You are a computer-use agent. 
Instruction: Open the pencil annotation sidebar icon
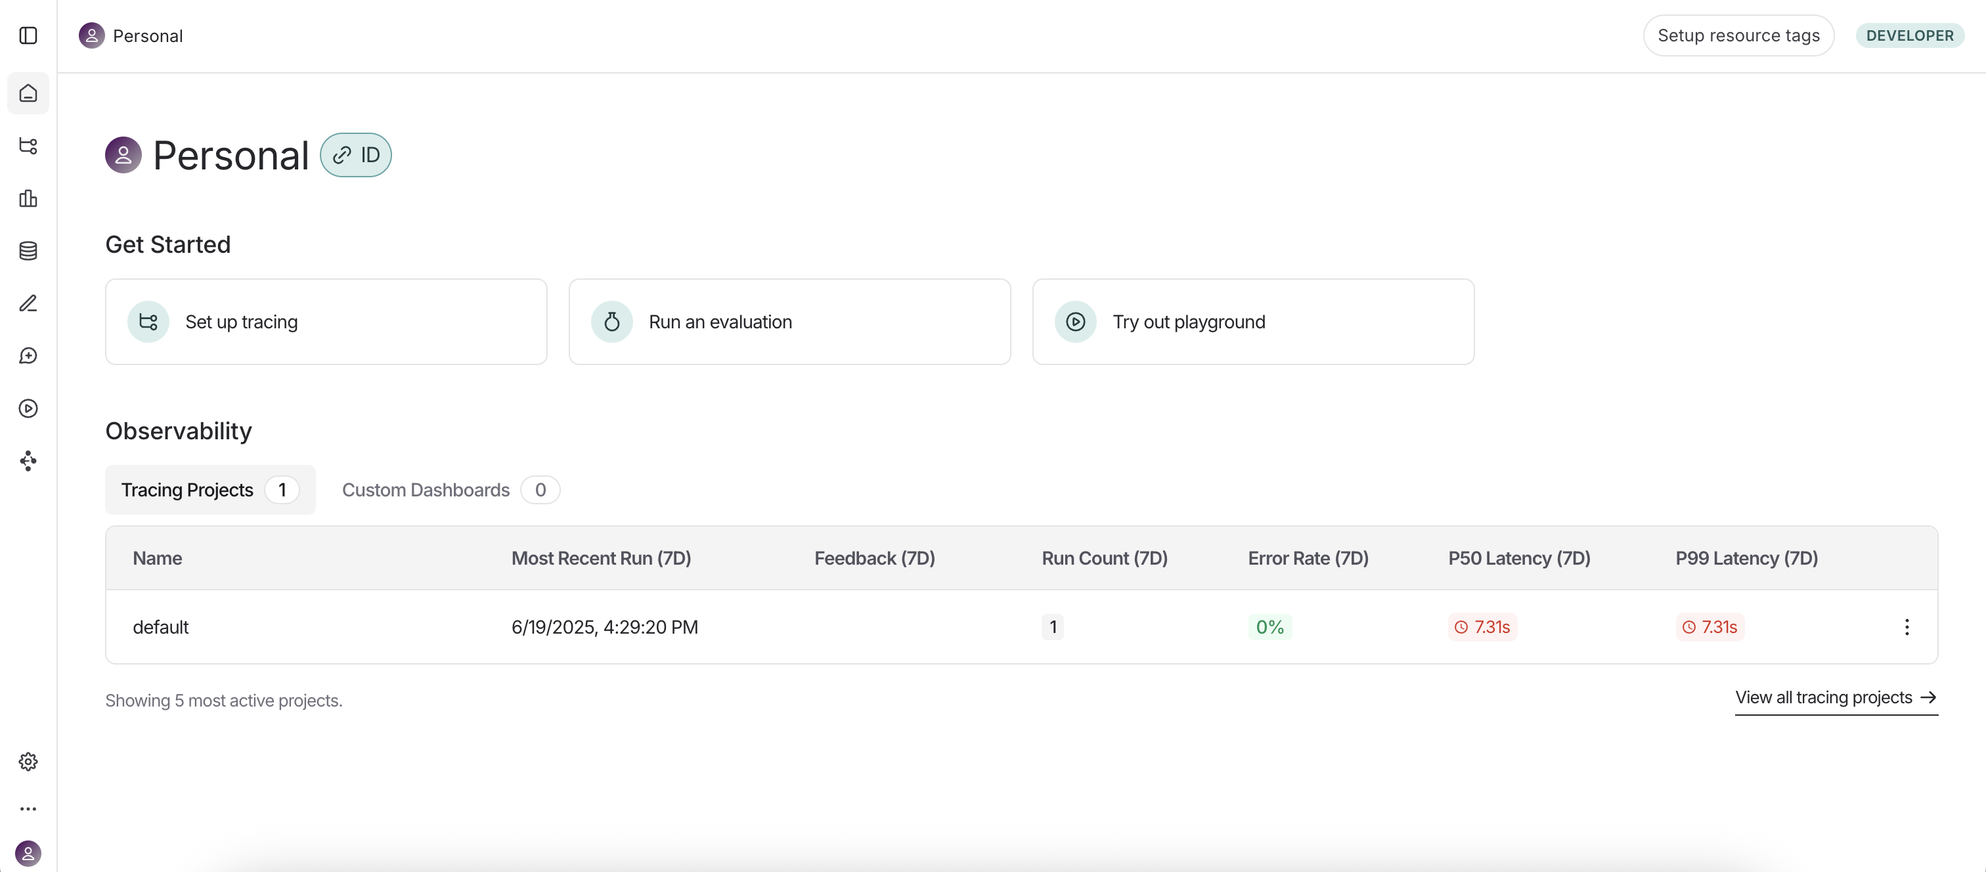28,303
